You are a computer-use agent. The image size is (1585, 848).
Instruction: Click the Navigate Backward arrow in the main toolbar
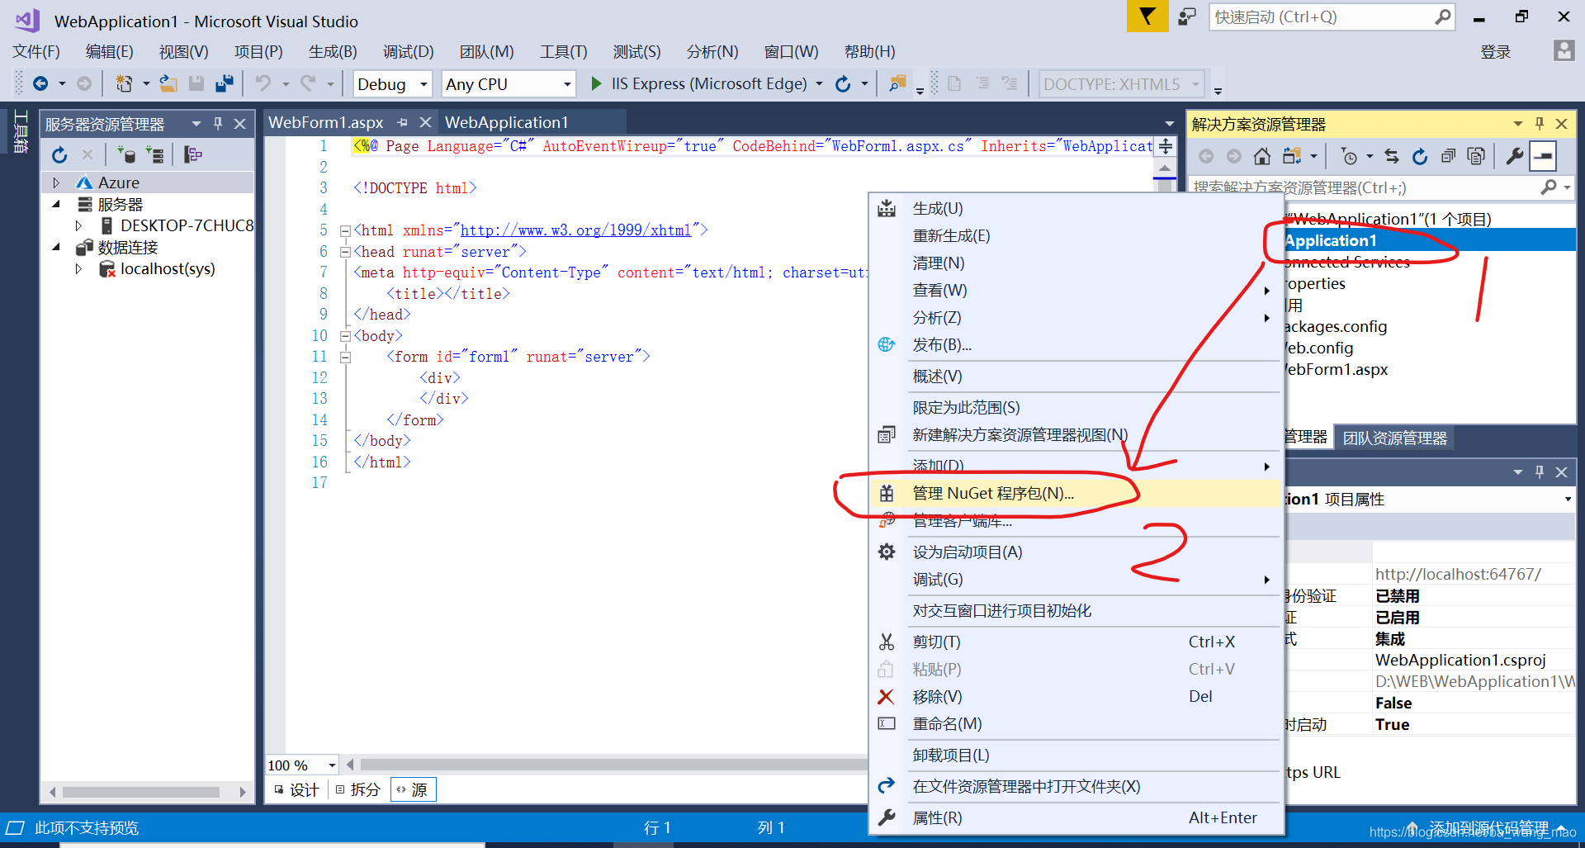tap(40, 83)
